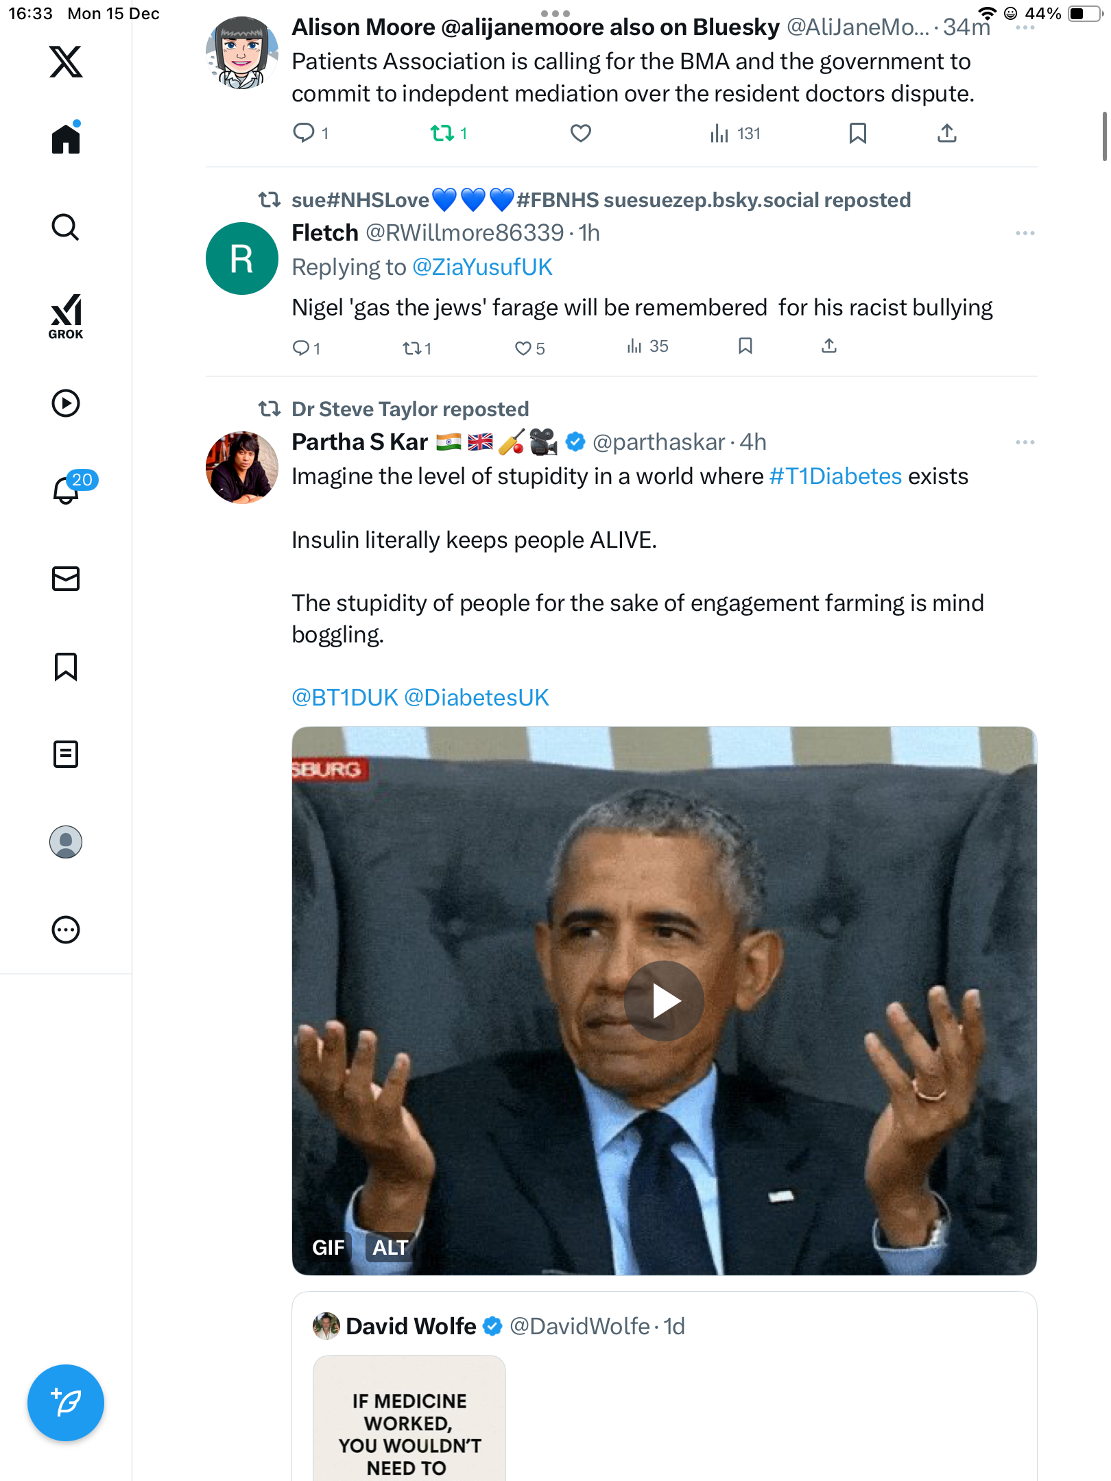Open more options on Partha S Kar's post
Screen dimensions: 1111x1481
tap(1025, 442)
